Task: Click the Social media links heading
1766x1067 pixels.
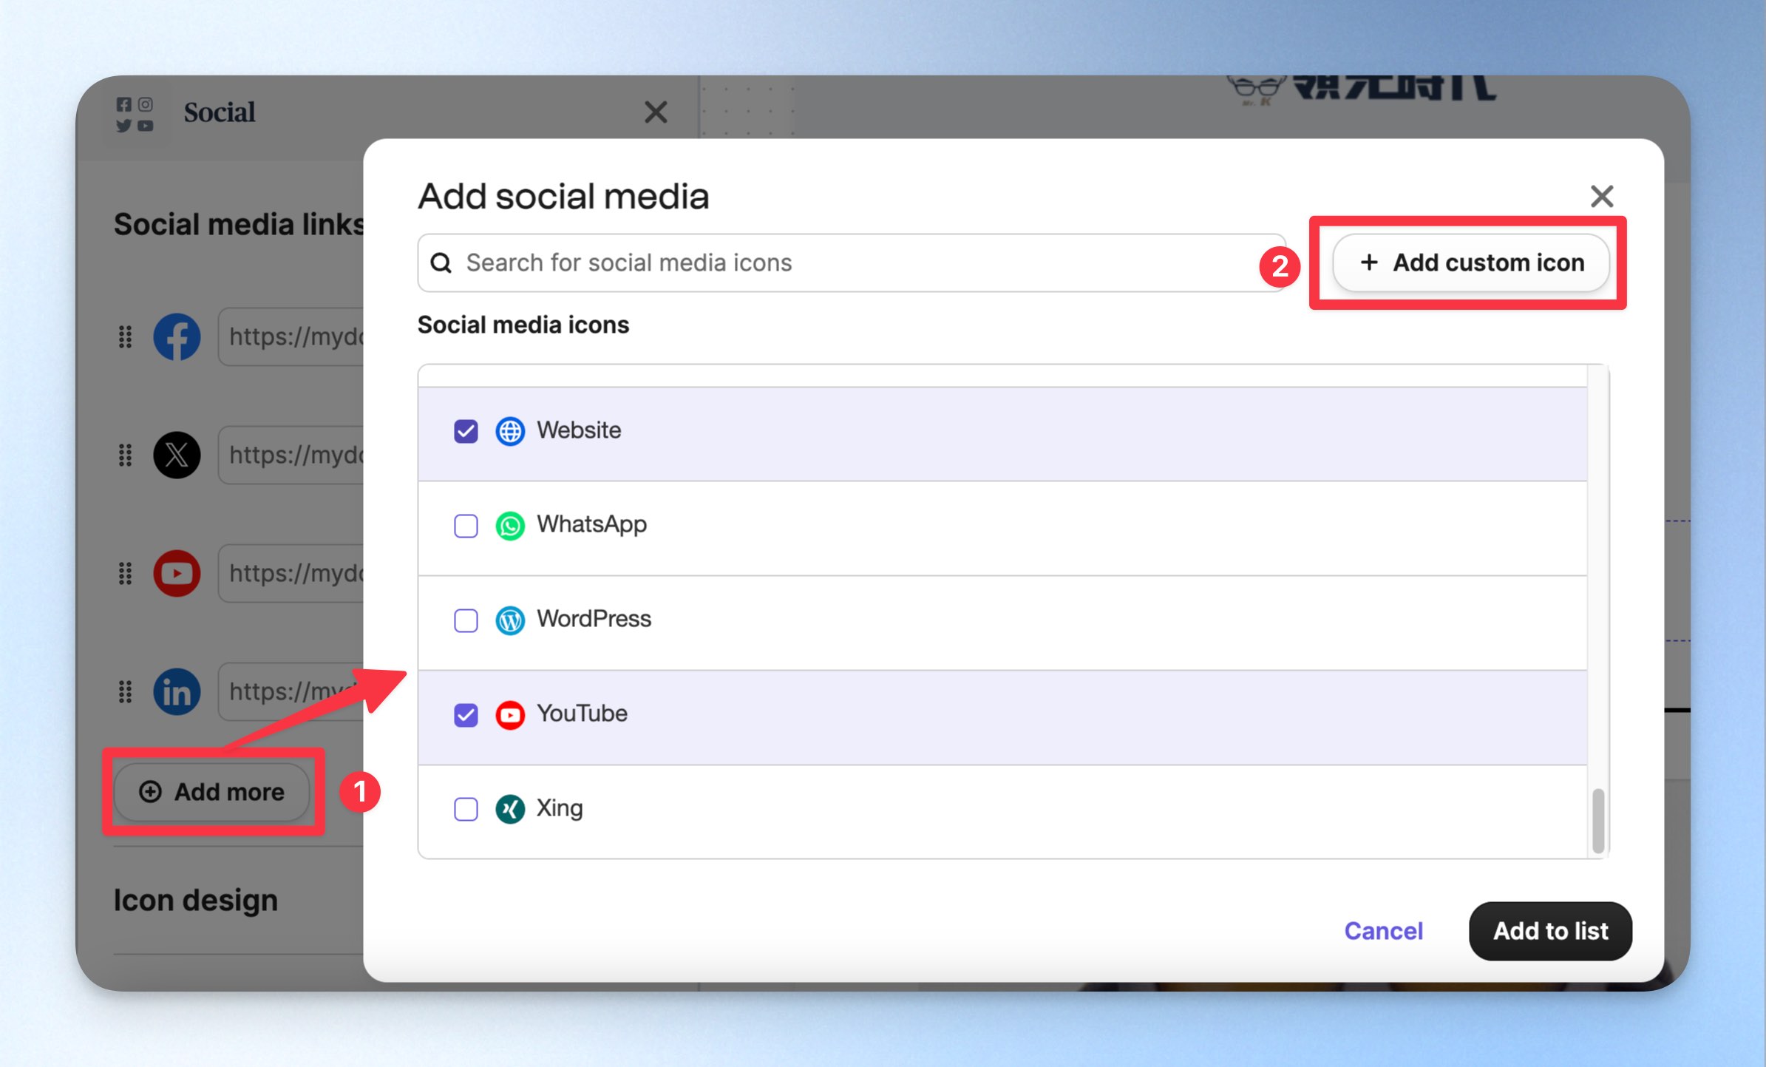Action: (x=239, y=224)
